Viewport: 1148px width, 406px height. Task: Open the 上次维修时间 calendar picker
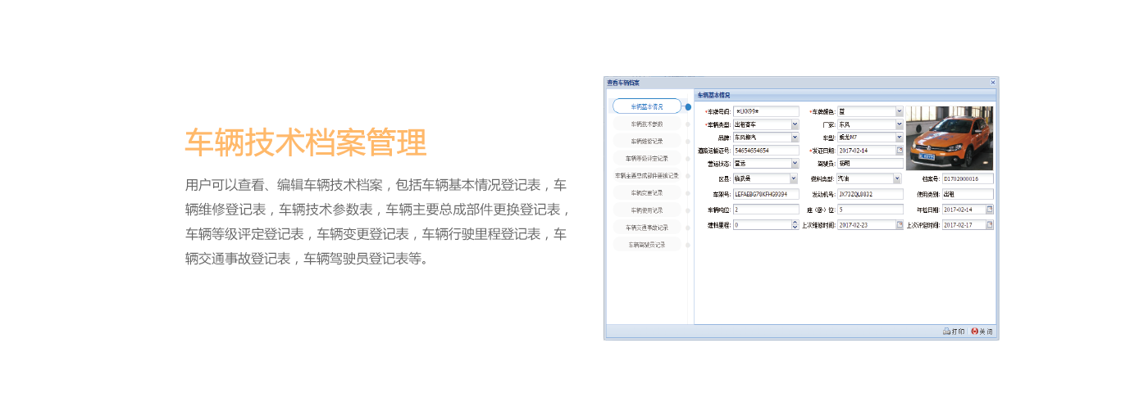click(x=899, y=225)
